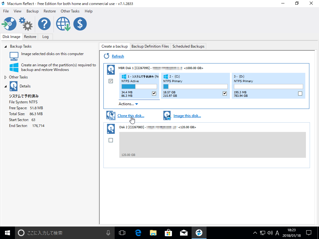The image size is (319, 239).
Task: Click the Windows flag icon on partition C:
Action: 166,77
